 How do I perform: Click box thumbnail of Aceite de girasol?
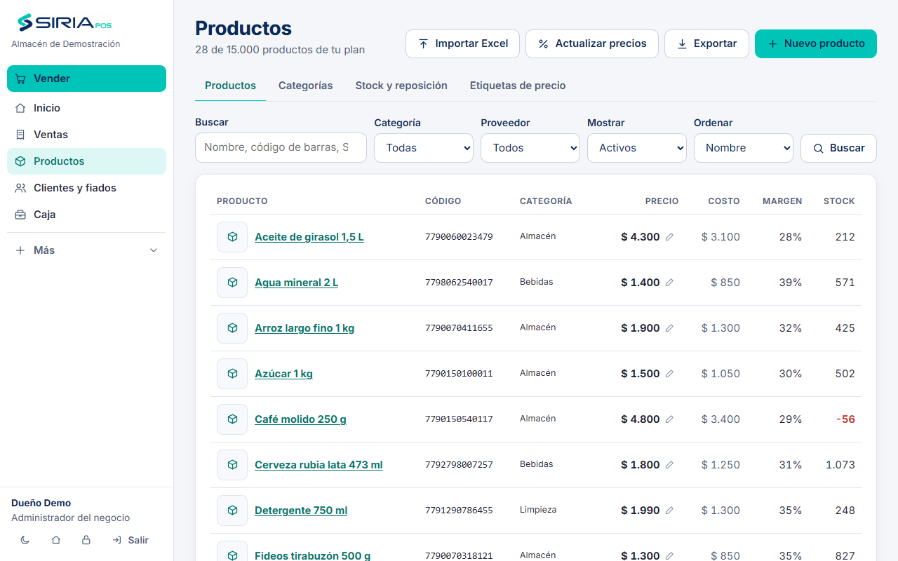(232, 237)
